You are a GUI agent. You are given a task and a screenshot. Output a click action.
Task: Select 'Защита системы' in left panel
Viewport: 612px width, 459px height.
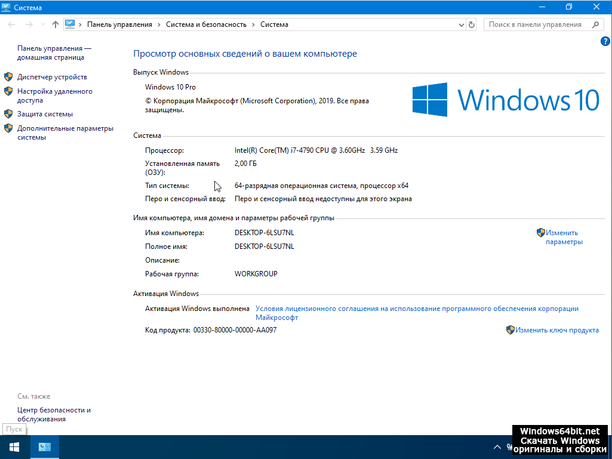pos(45,114)
